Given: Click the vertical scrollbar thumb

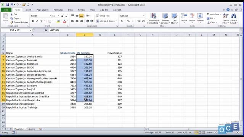Looking at the screenshot, I should tap(241, 79).
